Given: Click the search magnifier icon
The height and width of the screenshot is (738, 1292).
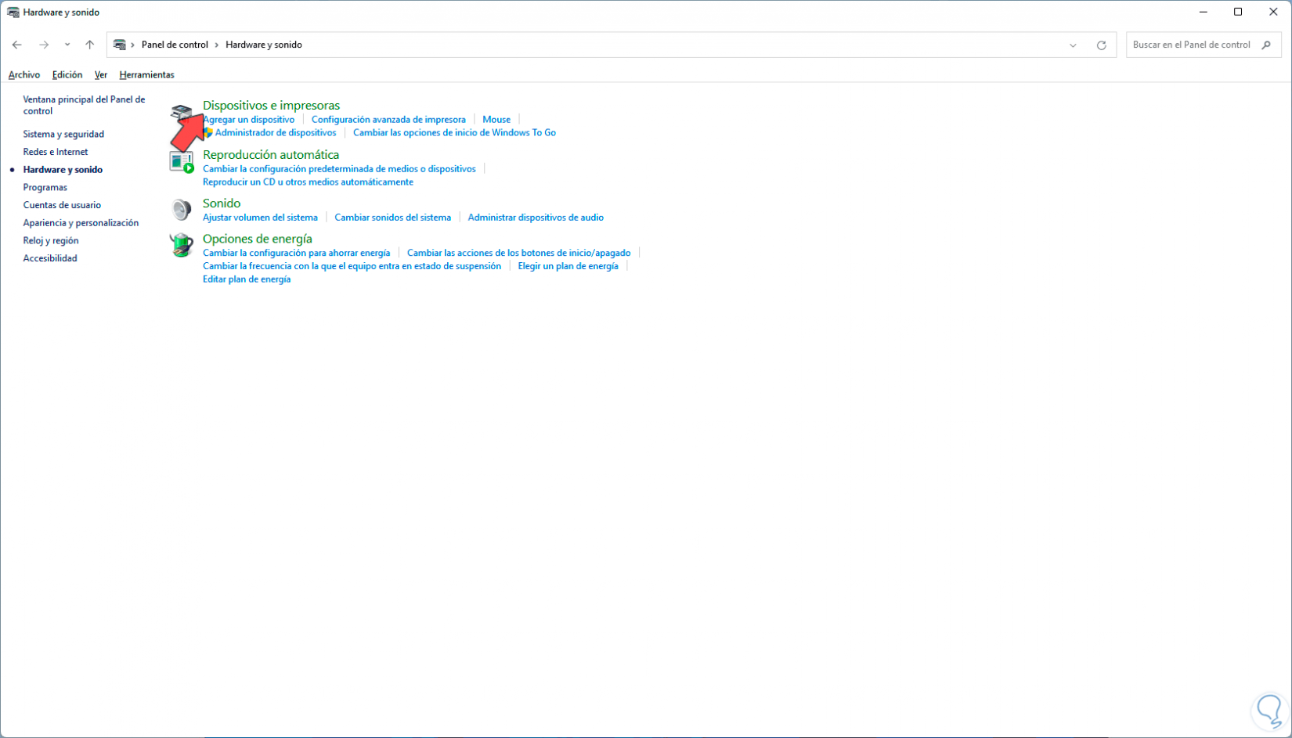Looking at the screenshot, I should click(x=1266, y=45).
